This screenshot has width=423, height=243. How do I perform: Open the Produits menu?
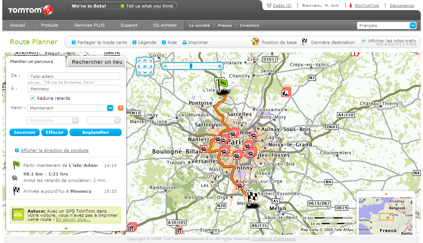point(49,25)
